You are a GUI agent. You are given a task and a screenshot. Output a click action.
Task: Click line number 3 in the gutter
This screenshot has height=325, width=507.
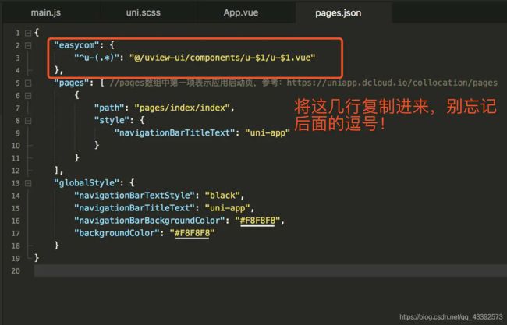[17, 58]
